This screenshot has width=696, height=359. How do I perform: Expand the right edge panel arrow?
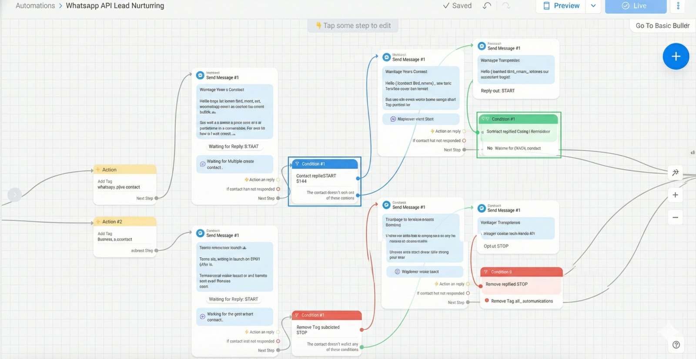click(x=692, y=153)
